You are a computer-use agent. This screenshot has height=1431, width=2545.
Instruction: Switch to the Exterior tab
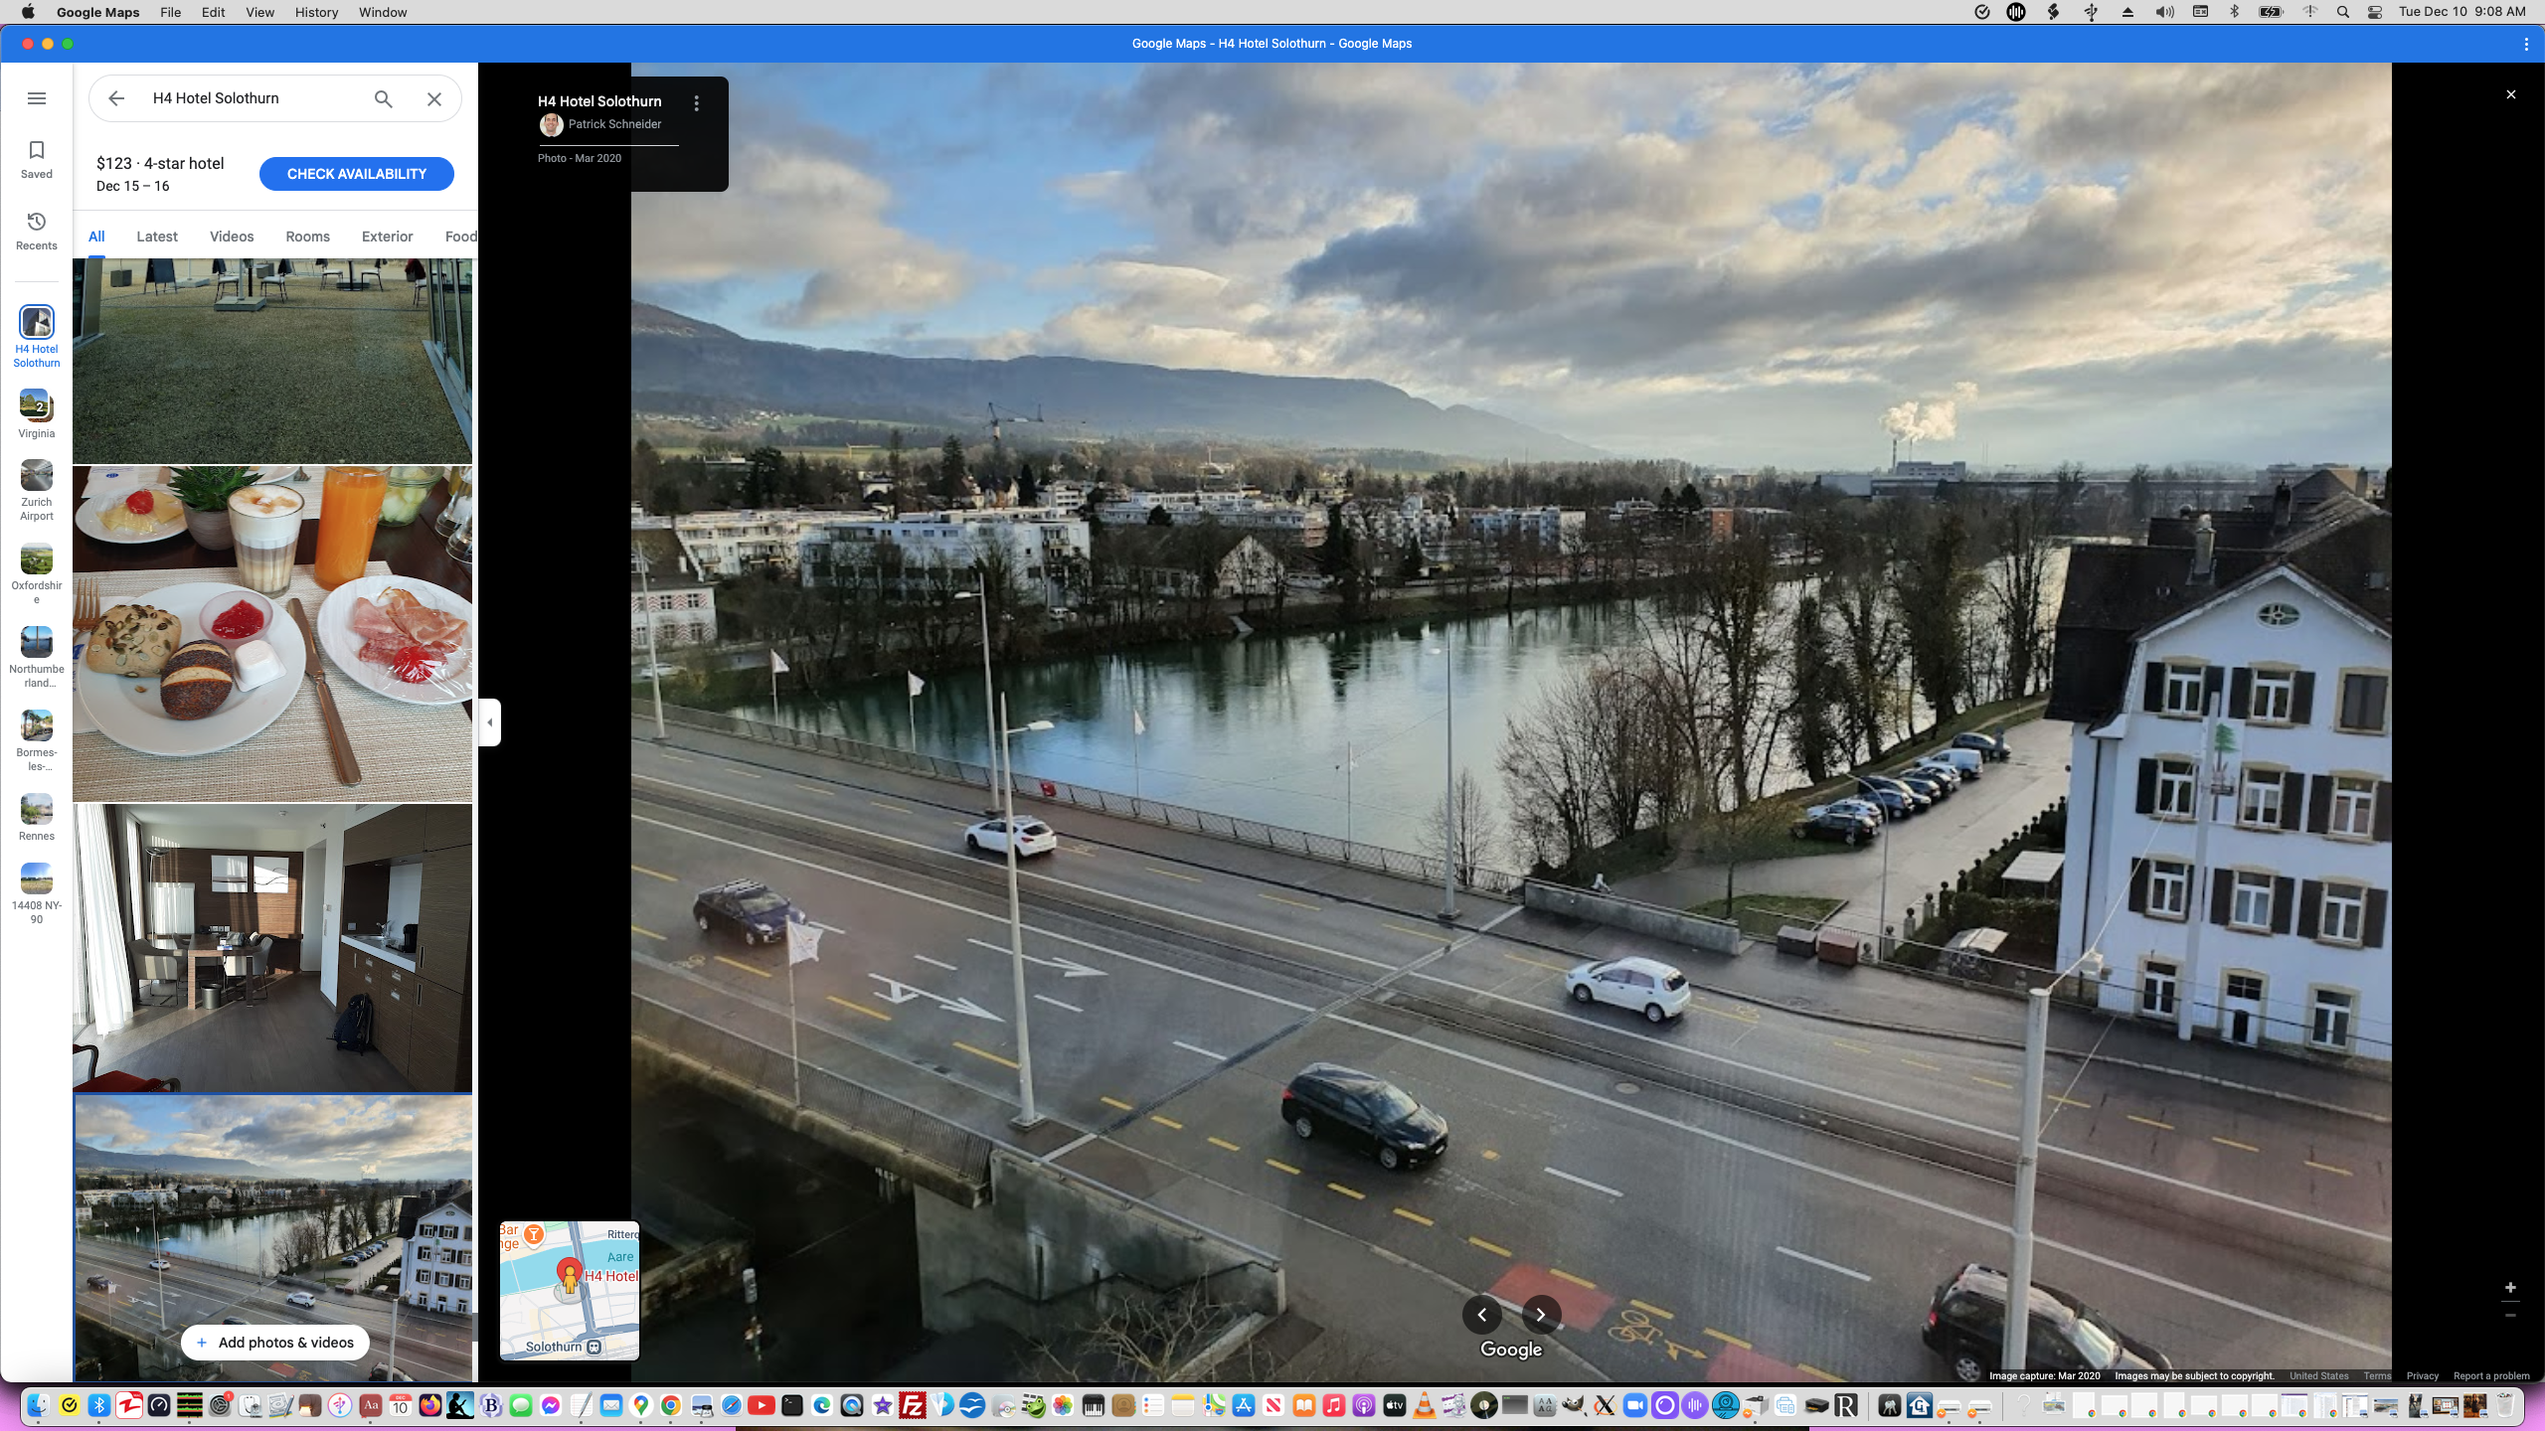coord(387,237)
